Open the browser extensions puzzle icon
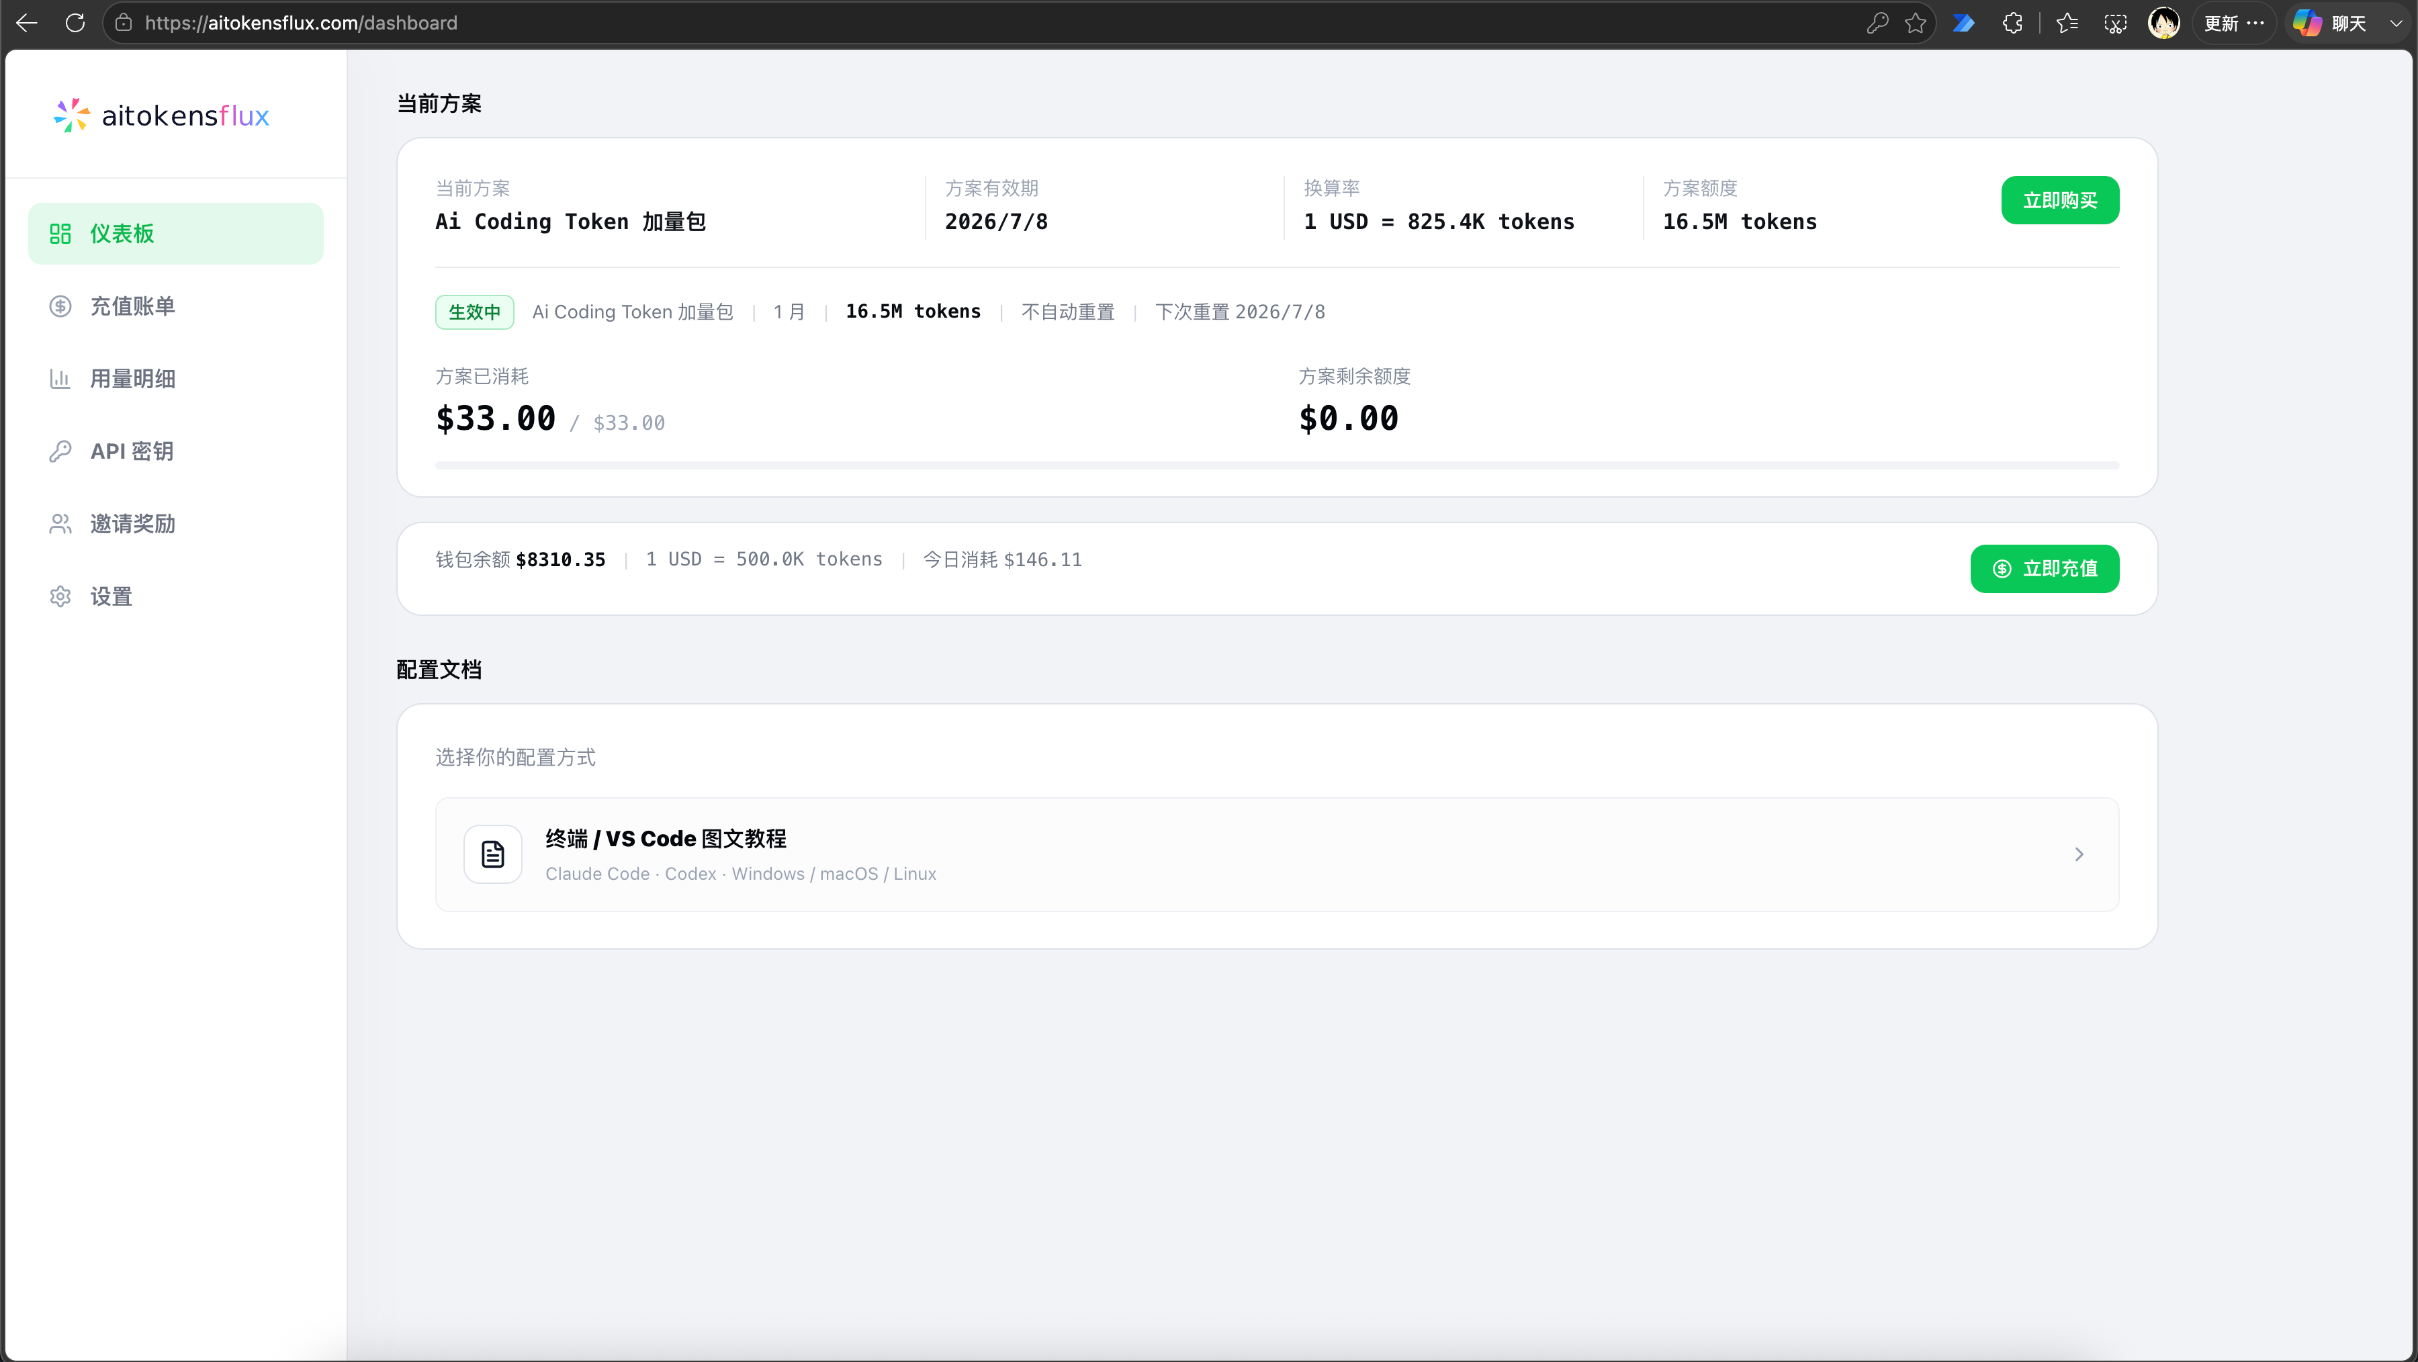Image resolution: width=2418 pixels, height=1362 pixels. tap(2012, 23)
